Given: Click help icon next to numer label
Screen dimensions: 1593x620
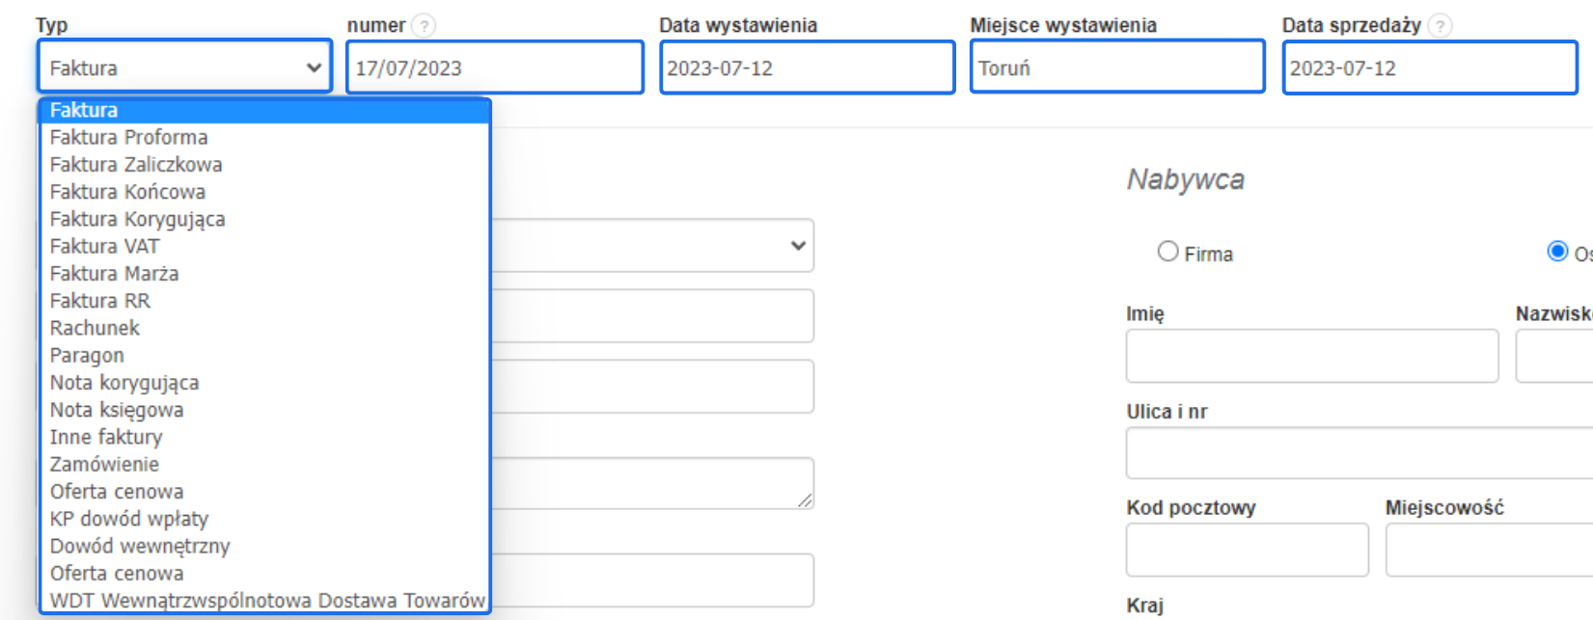Looking at the screenshot, I should [x=424, y=26].
